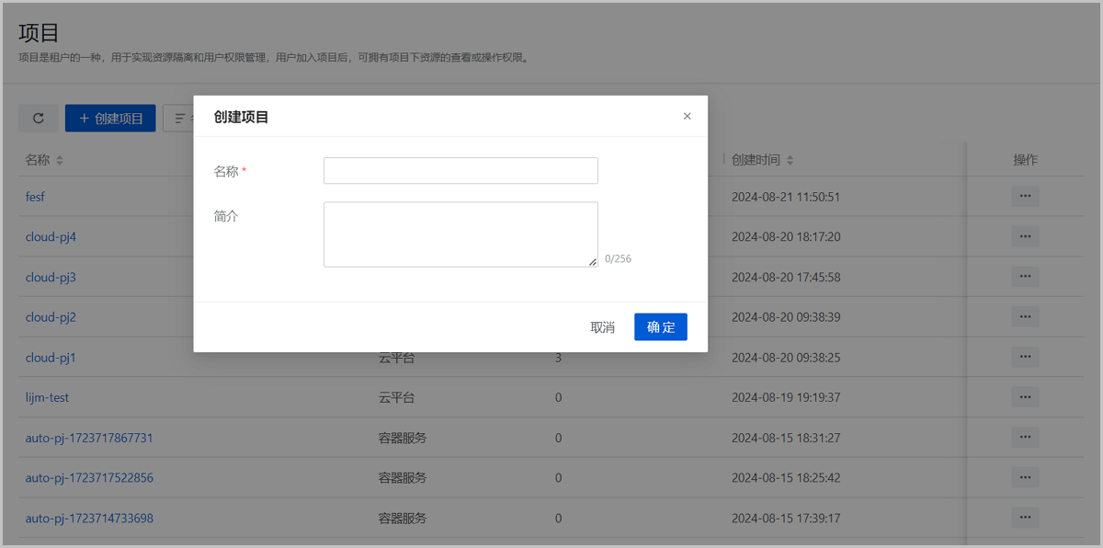The height and width of the screenshot is (548, 1103).
Task: Open the fesf project link
Action: [x=35, y=197]
